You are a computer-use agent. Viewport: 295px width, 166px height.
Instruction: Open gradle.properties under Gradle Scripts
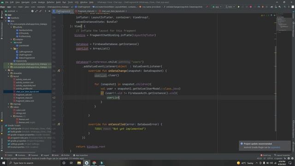tap(18, 141)
